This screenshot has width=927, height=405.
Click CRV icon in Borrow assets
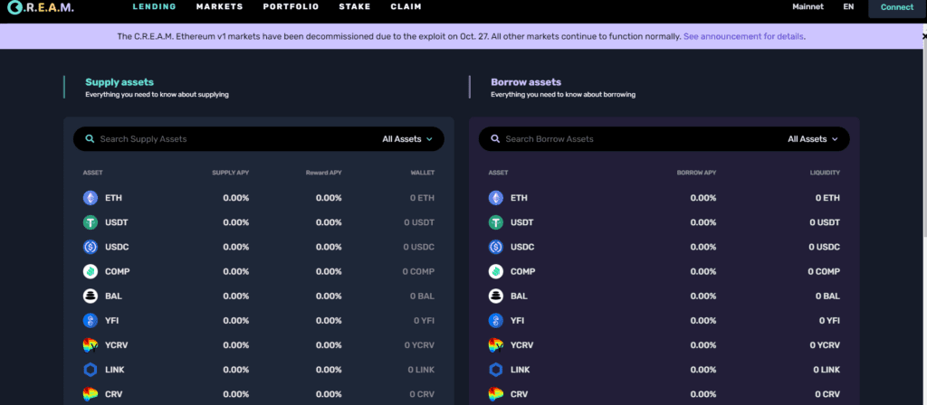tap(495, 394)
